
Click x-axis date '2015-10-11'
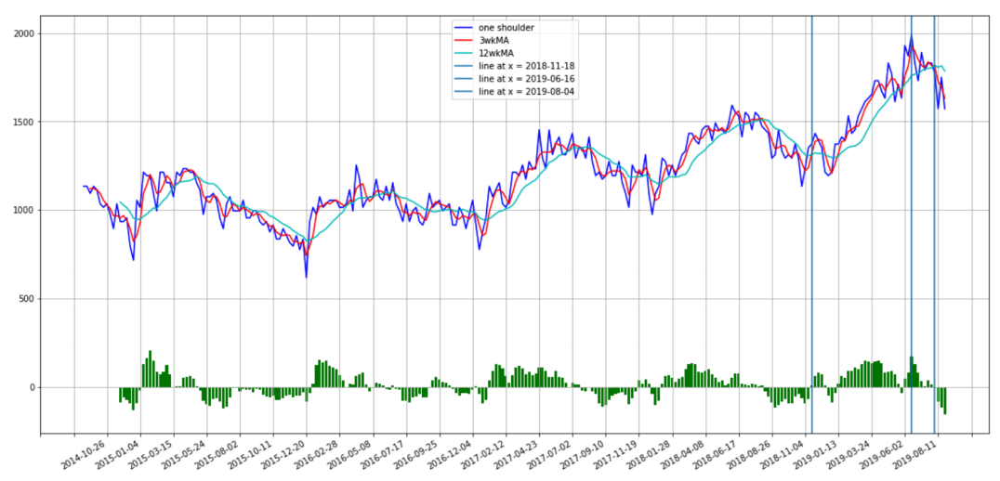[x=250, y=453]
